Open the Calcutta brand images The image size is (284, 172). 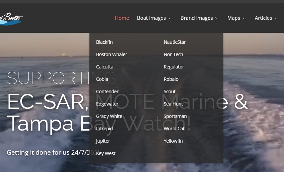[104, 67]
